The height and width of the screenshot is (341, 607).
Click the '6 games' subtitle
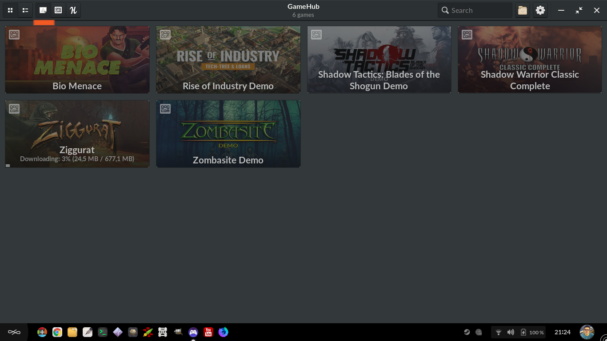pos(303,15)
